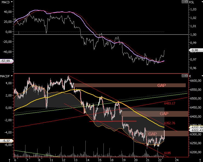The height and width of the screenshot is (162, 203).
Task: Select the 0,98 RSL value marker
Action: click(196, 50)
